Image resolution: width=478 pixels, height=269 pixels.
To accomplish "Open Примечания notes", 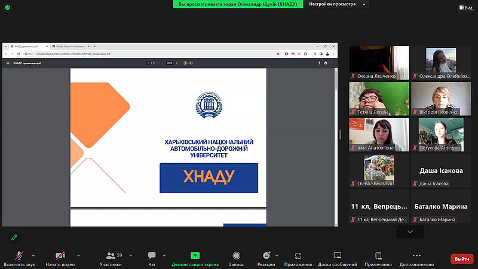I will (378, 259).
